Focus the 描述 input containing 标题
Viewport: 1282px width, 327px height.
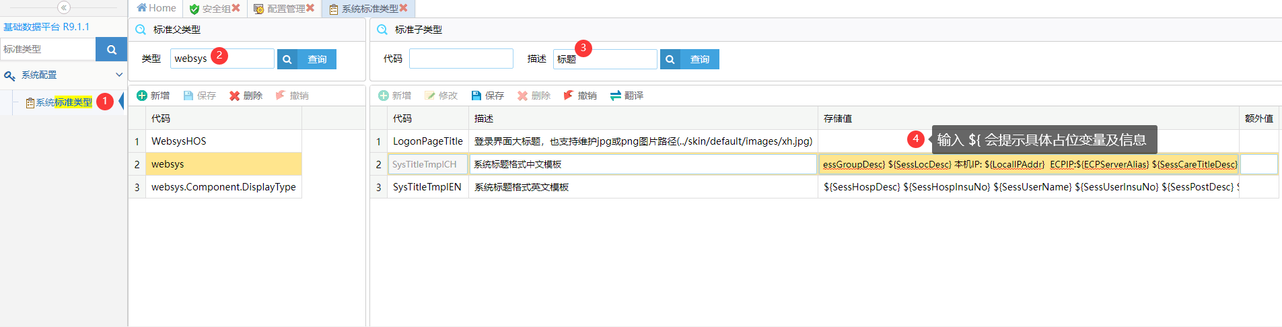[605, 59]
